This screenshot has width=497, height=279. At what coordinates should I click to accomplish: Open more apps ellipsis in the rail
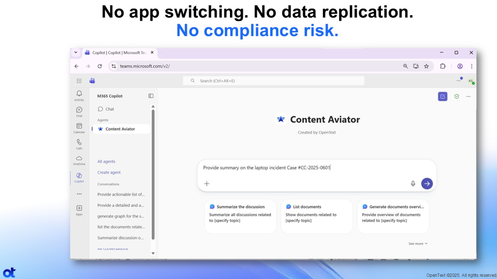pyautogui.click(x=79, y=194)
